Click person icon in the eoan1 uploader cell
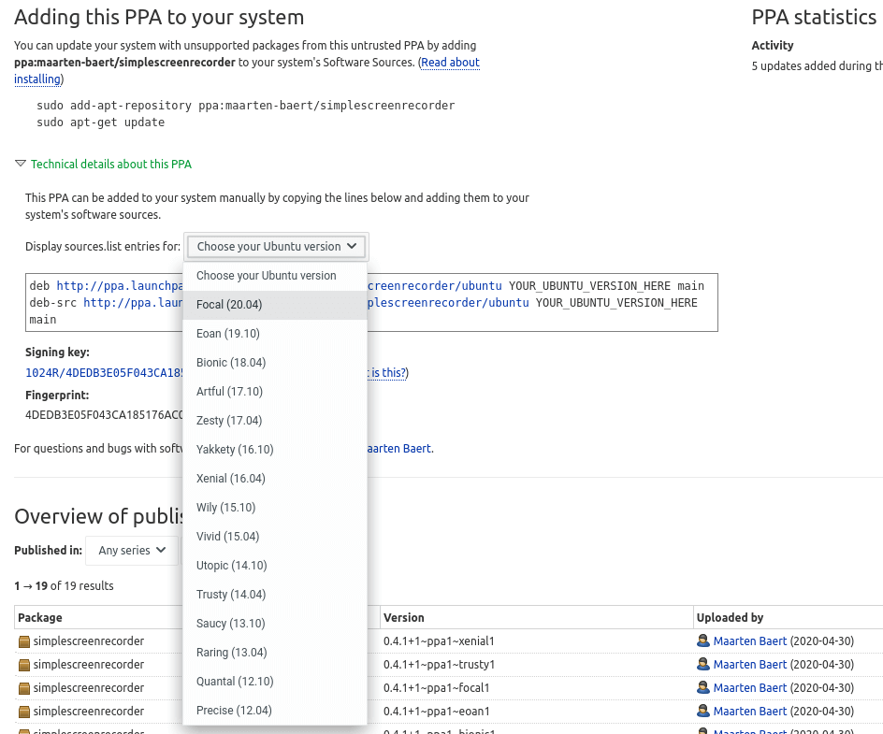The width and height of the screenshot is (883, 734). coord(702,712)
